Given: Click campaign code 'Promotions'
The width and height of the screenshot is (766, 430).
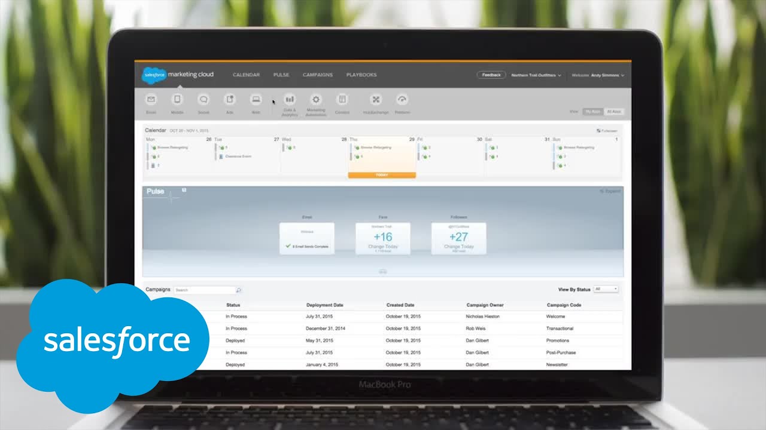Looking at the screenshot, I should (558, 340).
